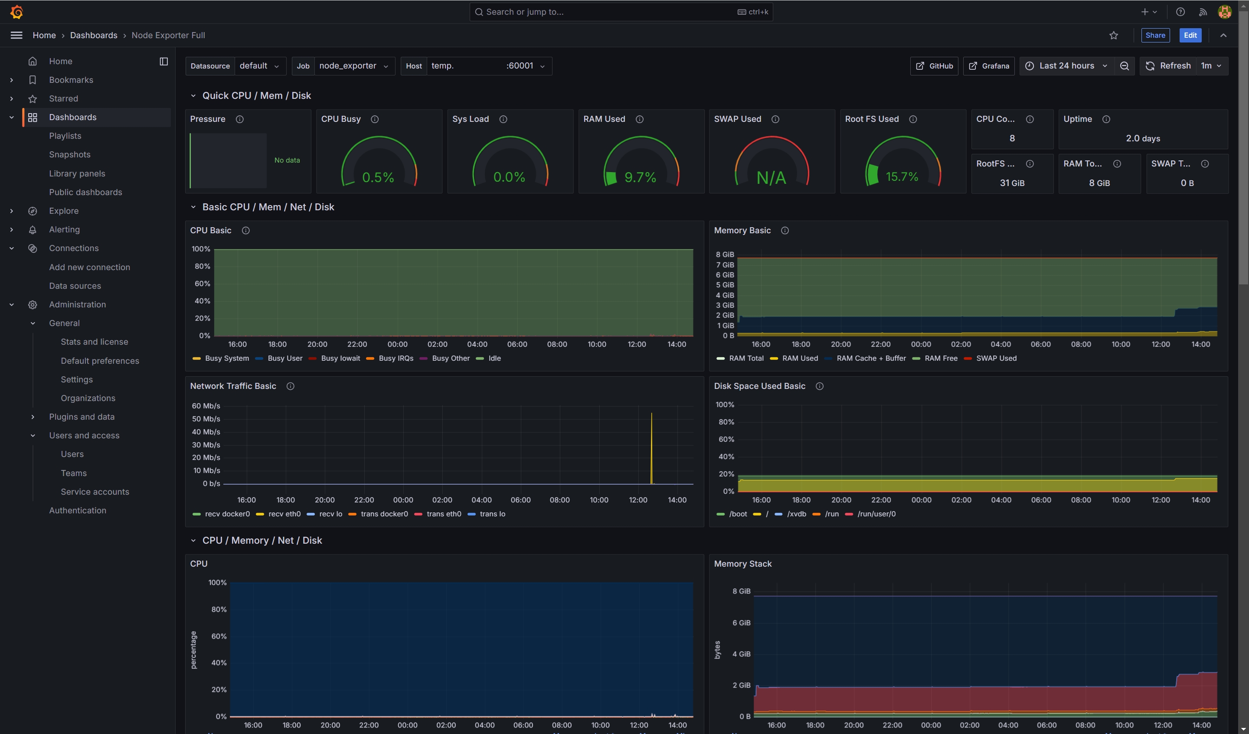Click the Grafana logo icon top left
Image resolution: width=1249 pixels, height=734 pixels.
click(x=16, y=11)
